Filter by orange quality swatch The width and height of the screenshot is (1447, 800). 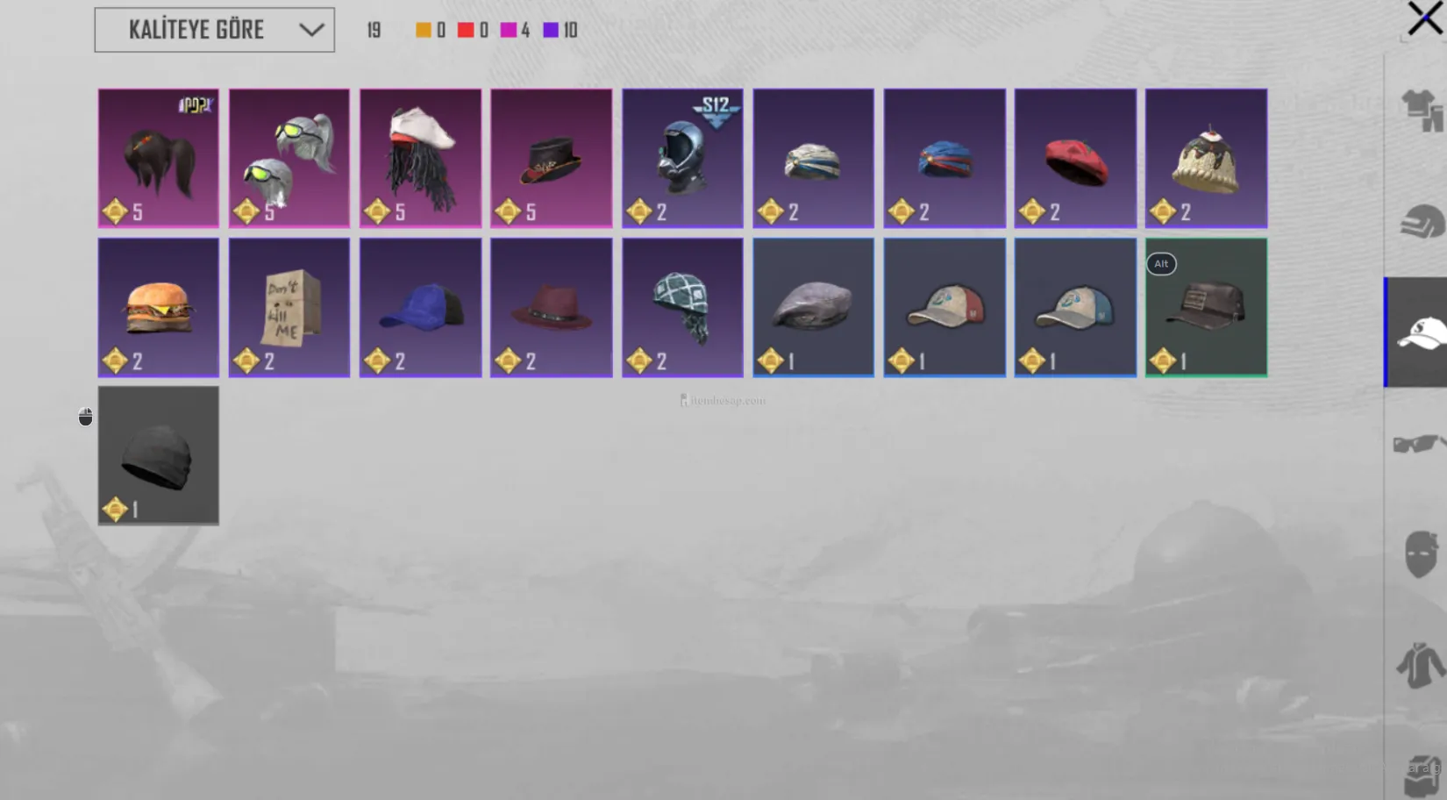click(424, 30)
